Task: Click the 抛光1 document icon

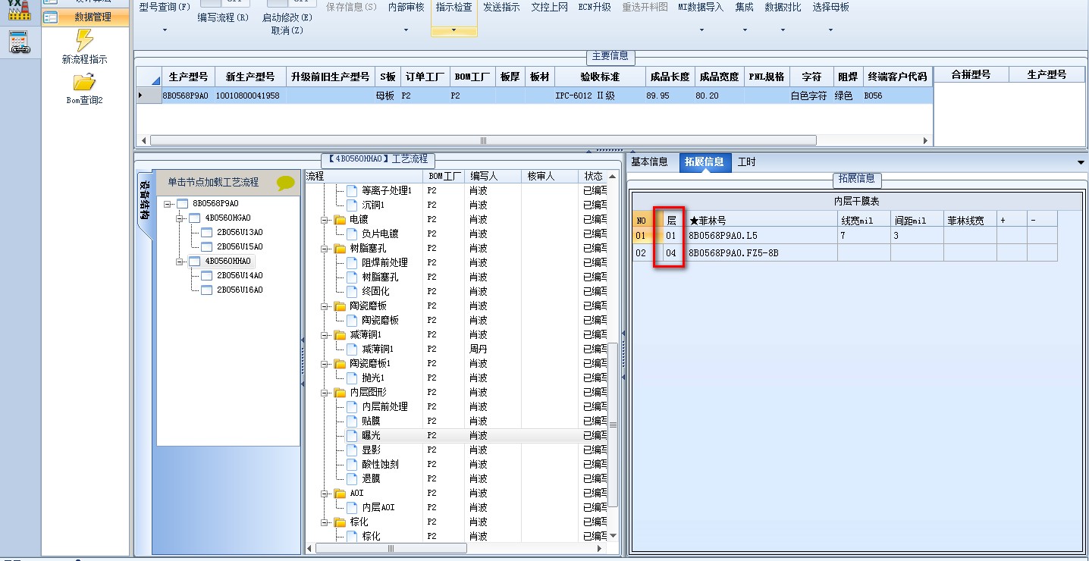Action: point(352,378)
